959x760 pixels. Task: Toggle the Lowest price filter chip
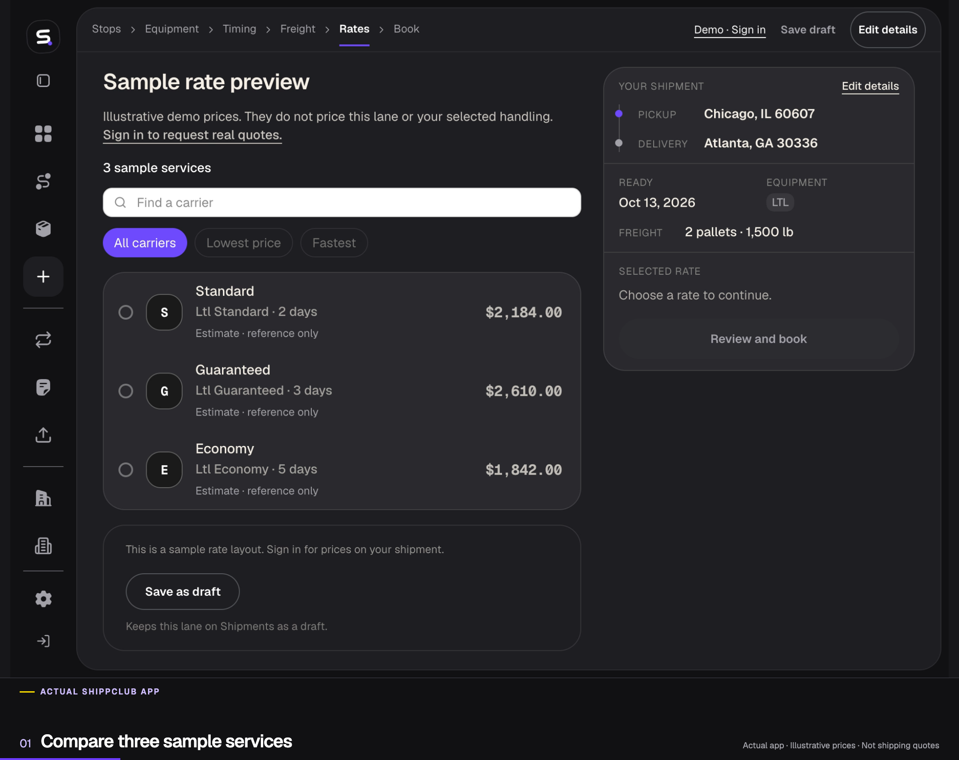[x=243, y=243]
